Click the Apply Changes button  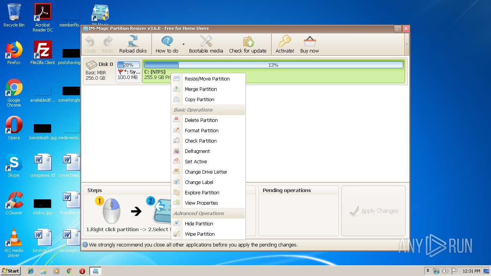(373, 211)
